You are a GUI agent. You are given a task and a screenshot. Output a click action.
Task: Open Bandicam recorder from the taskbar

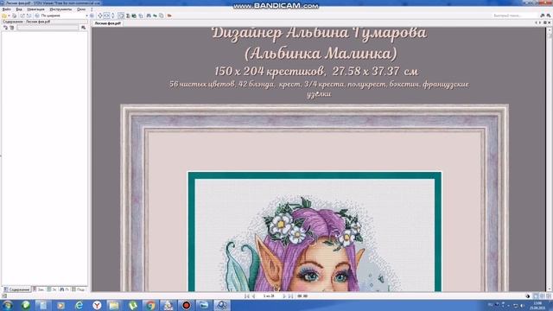[x=187, y=305]
